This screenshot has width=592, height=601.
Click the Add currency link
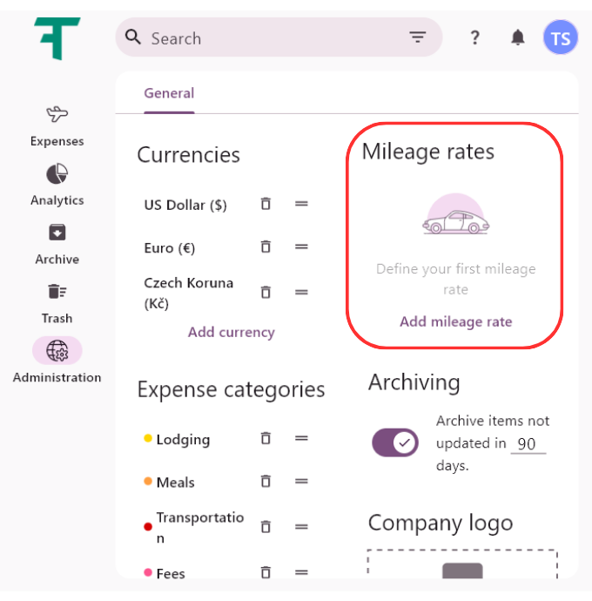231,332
